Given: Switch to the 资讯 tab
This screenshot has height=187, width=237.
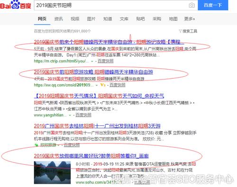Looking at the screenshot, I should pos(58,19).
